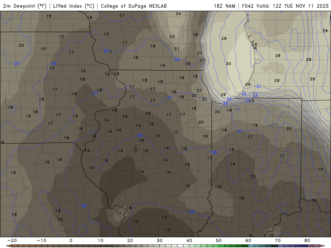Viewport: 331px width, 248px height.
Task: Click the "Lifted Index (°C)" title text
Action: point(74,6)
